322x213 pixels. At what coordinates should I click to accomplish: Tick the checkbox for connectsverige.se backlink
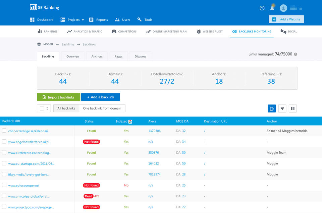(4, 131)
